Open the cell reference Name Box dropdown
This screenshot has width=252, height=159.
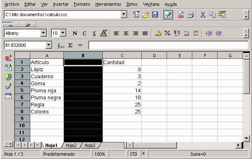(x=49, y=45)
